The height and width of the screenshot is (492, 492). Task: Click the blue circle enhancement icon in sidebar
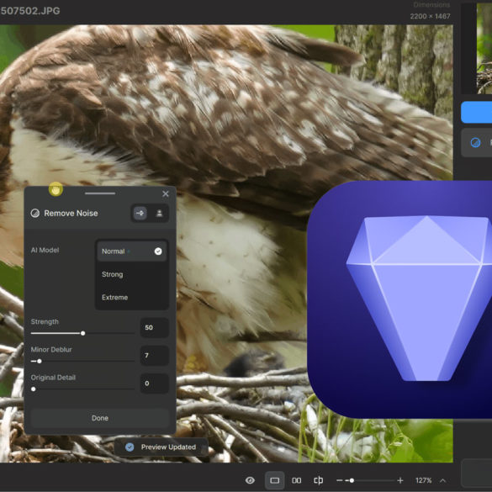pos(475,143)
